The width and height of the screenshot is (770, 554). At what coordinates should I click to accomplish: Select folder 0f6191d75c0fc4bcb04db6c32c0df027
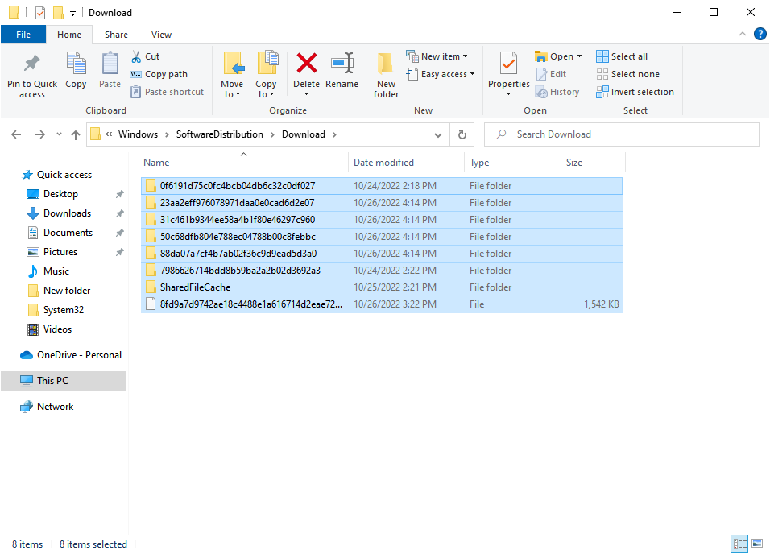coord(382,186)
